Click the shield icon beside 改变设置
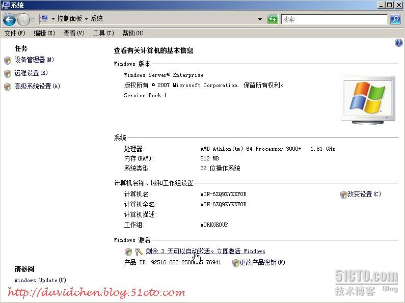 [x=343, y=195]
